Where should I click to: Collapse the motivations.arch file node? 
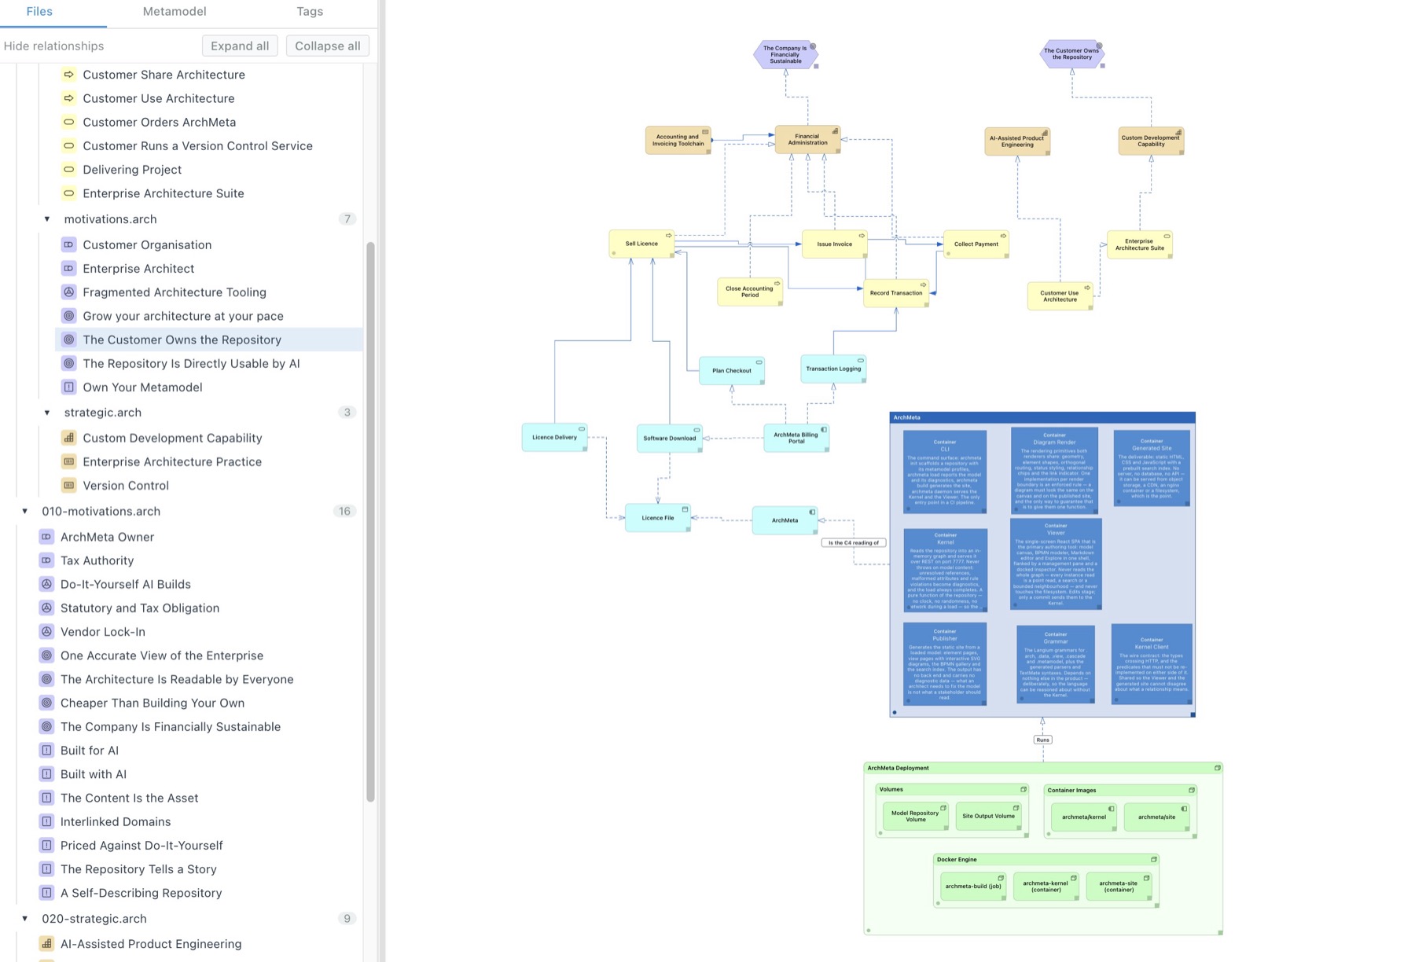pyautogui.click(x=47, y=219)
